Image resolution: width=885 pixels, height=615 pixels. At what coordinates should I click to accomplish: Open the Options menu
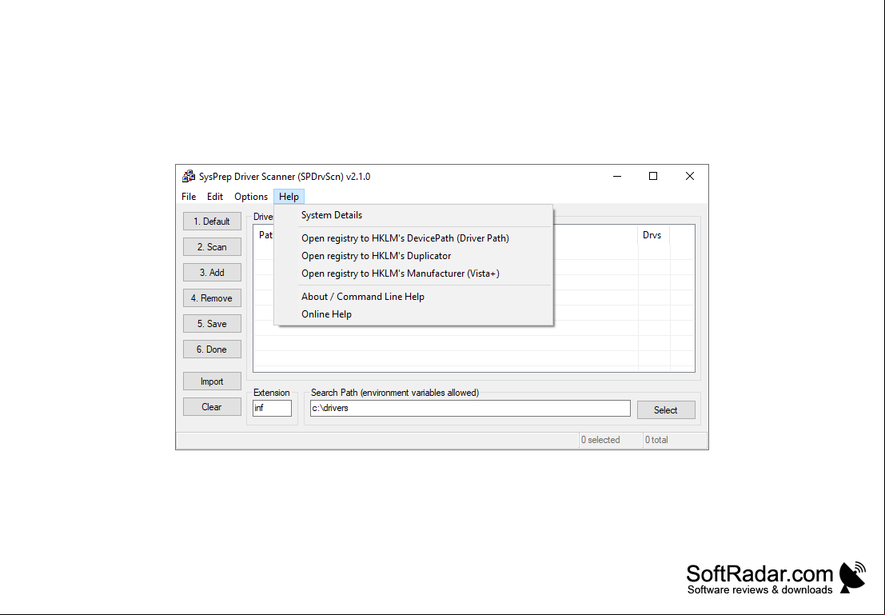click(251, 197)
